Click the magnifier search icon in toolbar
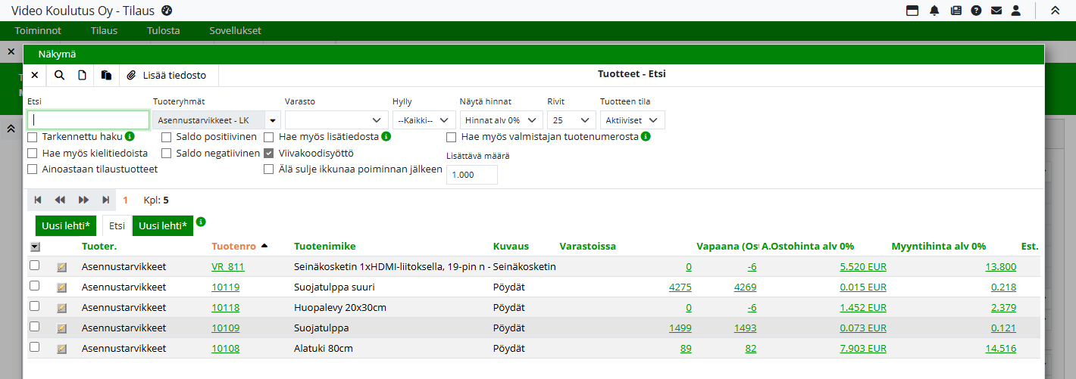 coord(59,75)
